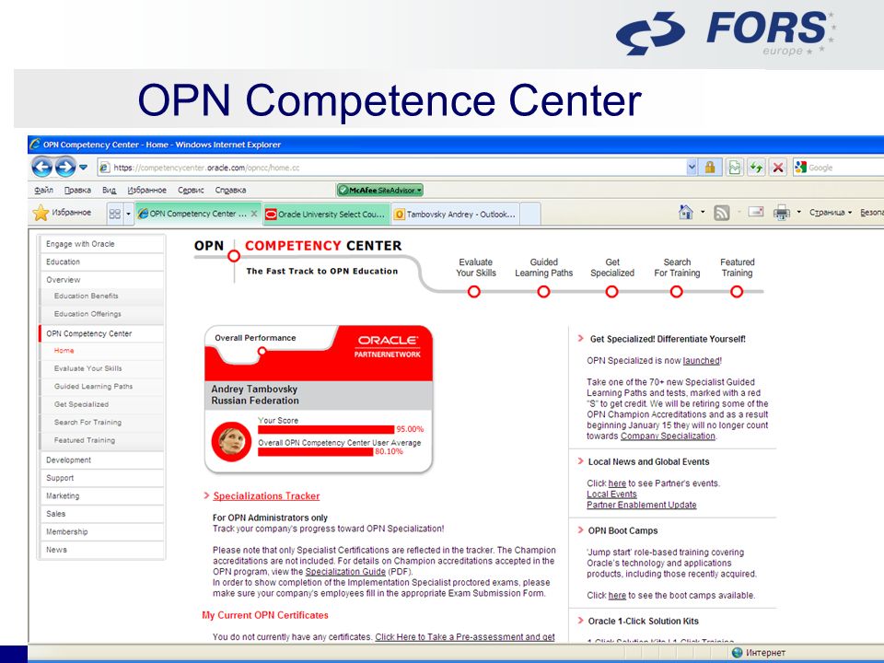Viewport: 884px width, 663px height.
Task: Open Evaluate Your Skills in sidebar
Action: pos(101,368)
